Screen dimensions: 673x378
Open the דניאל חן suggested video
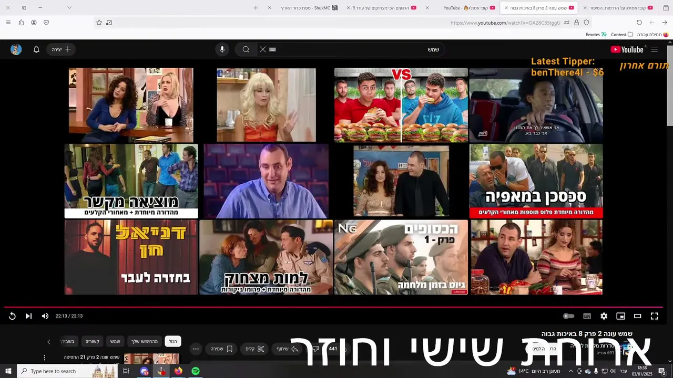click(131, 257)
